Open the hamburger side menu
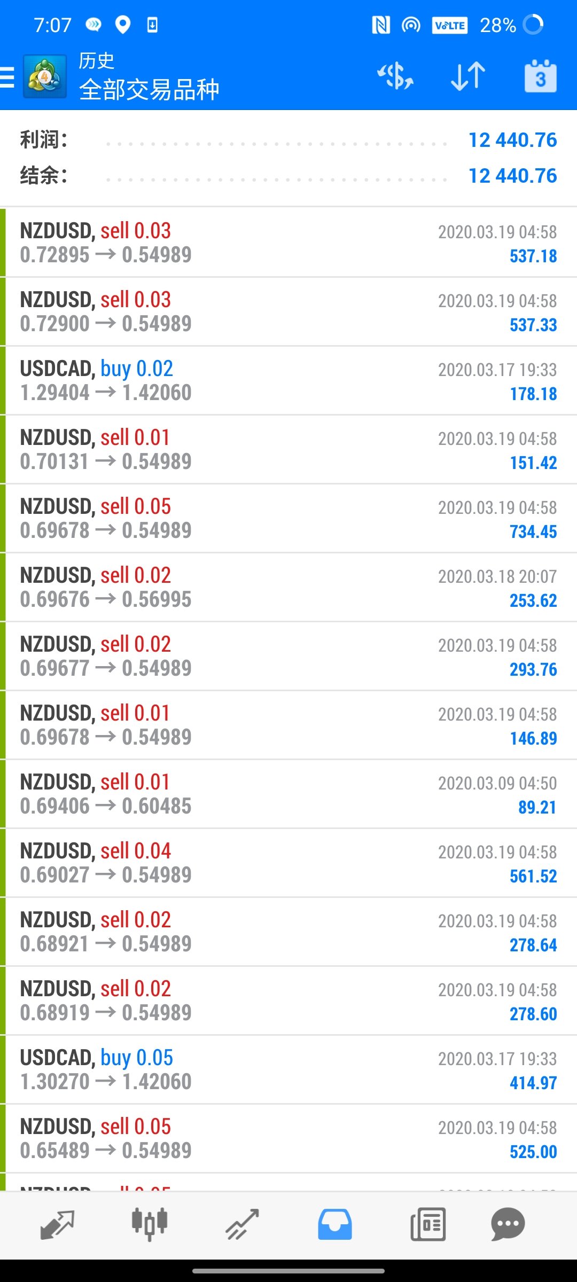Image resolution: width=577 pixels, height=1282 pixels. [x=7, y=77]
